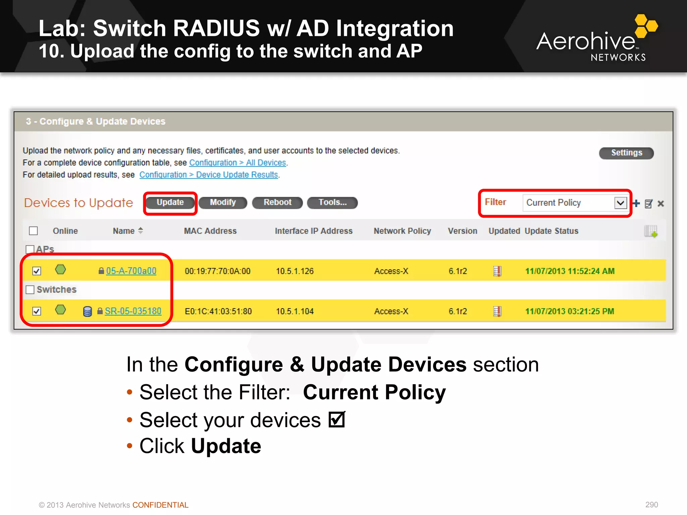Viewport: 687px width, 515px height.
Task: Click the Aerohive Networks logo
Action: tap(597, 38)
